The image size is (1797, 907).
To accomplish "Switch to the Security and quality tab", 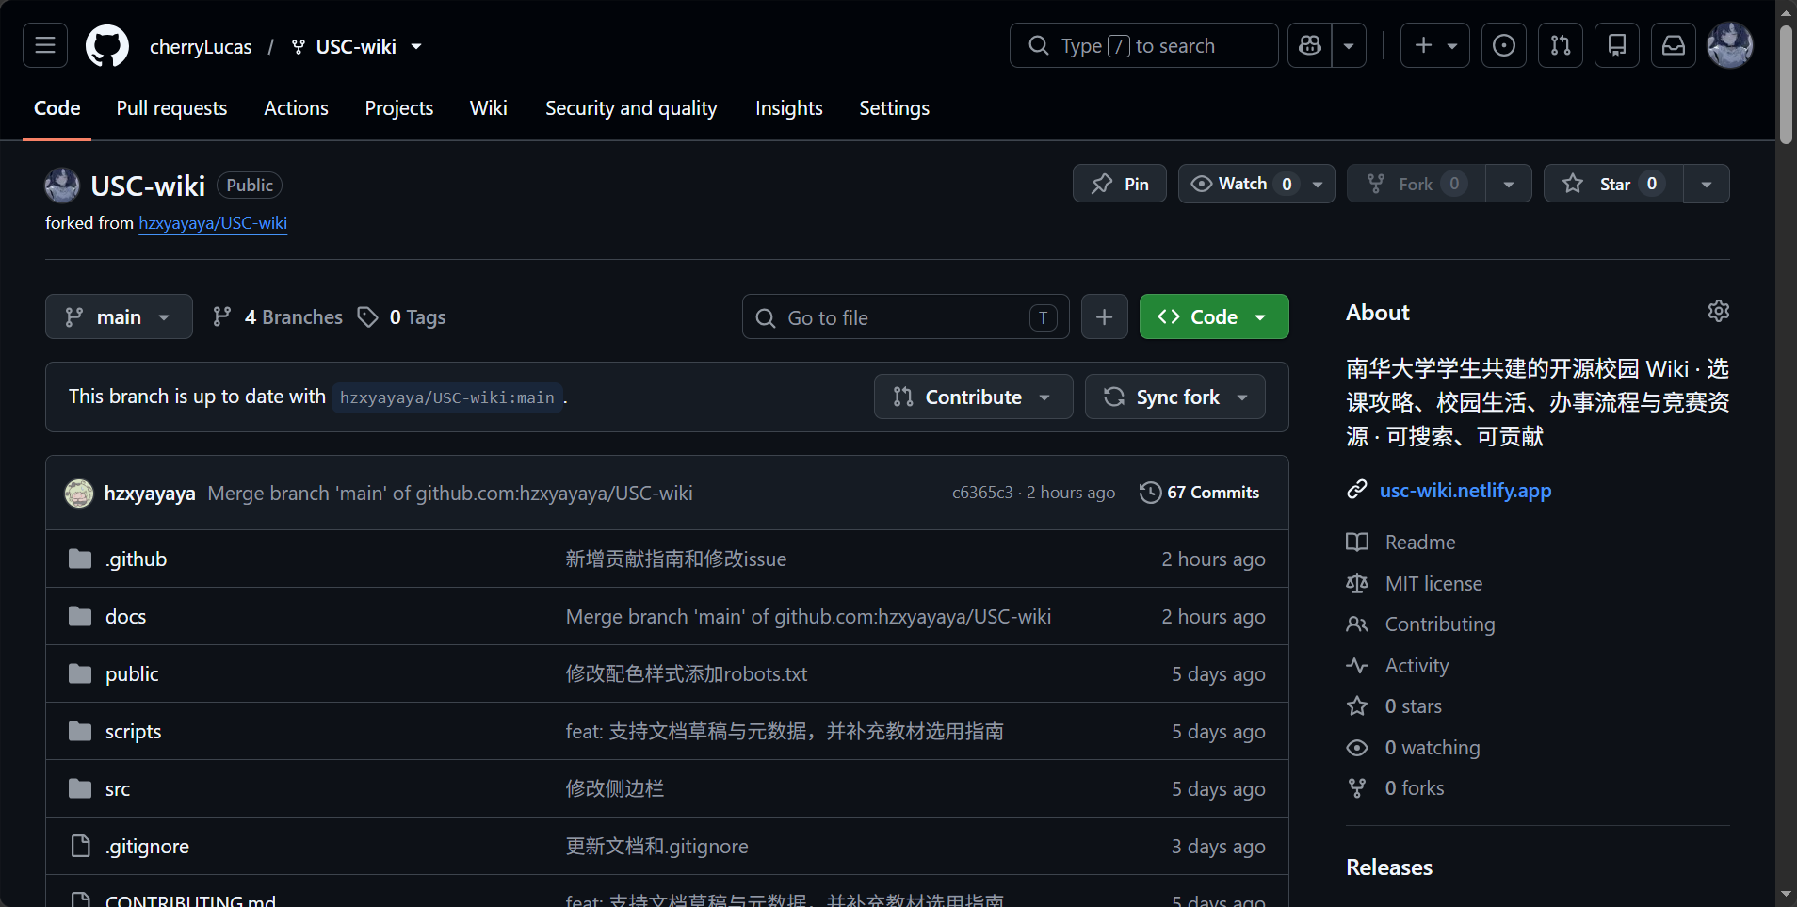I will pos(631,108).
